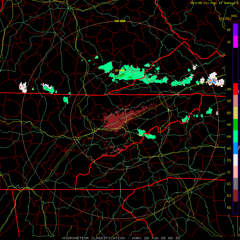Pick the light green RA legend swatch
The height and width of the screenshot is (240, 240).
(235, 137)
